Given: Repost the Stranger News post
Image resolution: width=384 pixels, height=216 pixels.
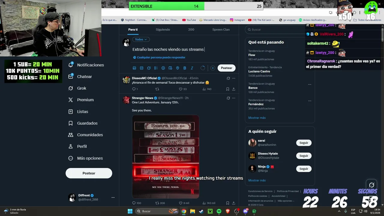Looking at the screenshot, I should [x=160, y=203].
